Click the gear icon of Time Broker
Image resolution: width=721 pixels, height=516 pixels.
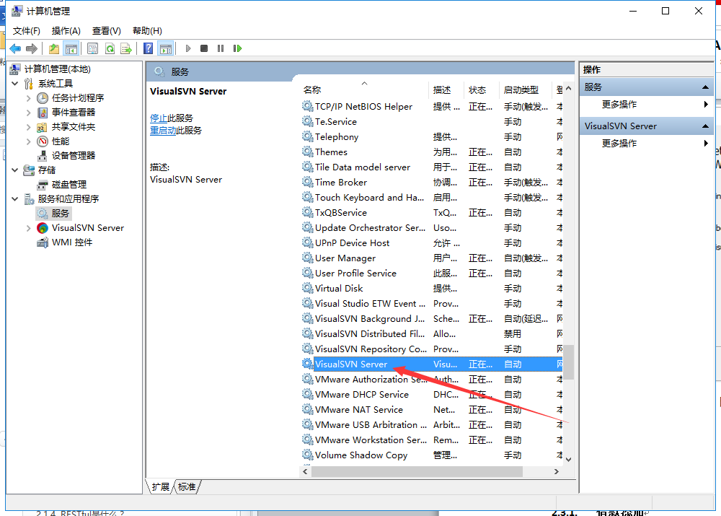[308, 182]
